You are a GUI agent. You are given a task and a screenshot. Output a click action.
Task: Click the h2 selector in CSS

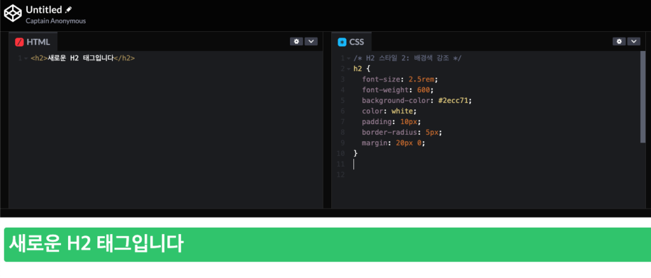(357, 69)
